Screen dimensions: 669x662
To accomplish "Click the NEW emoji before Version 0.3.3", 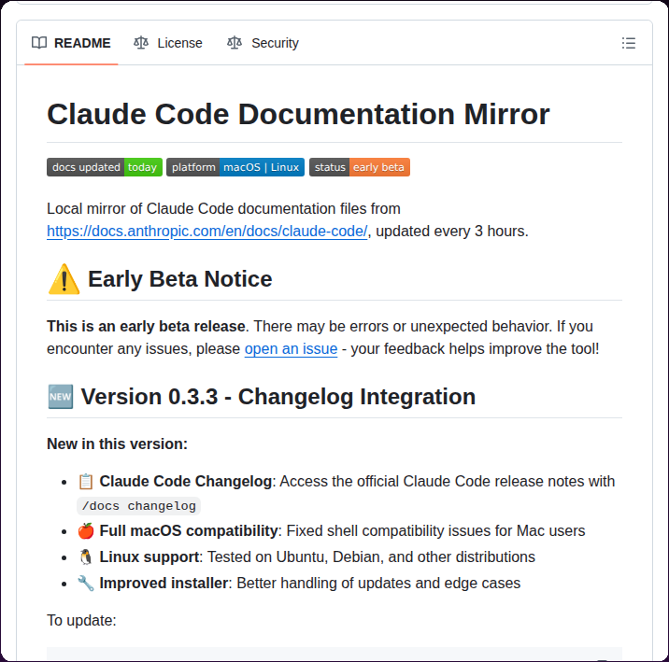I will (x=60, y=397).
